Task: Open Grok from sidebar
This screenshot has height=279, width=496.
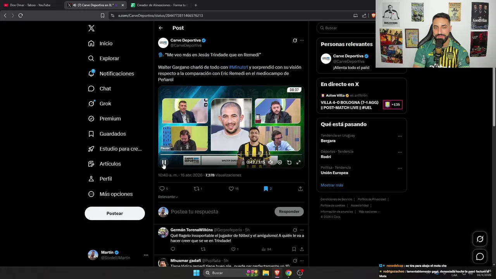Action: [100, 103]
